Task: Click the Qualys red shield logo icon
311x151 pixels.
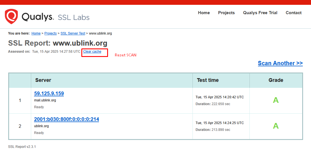Action: 11,16
